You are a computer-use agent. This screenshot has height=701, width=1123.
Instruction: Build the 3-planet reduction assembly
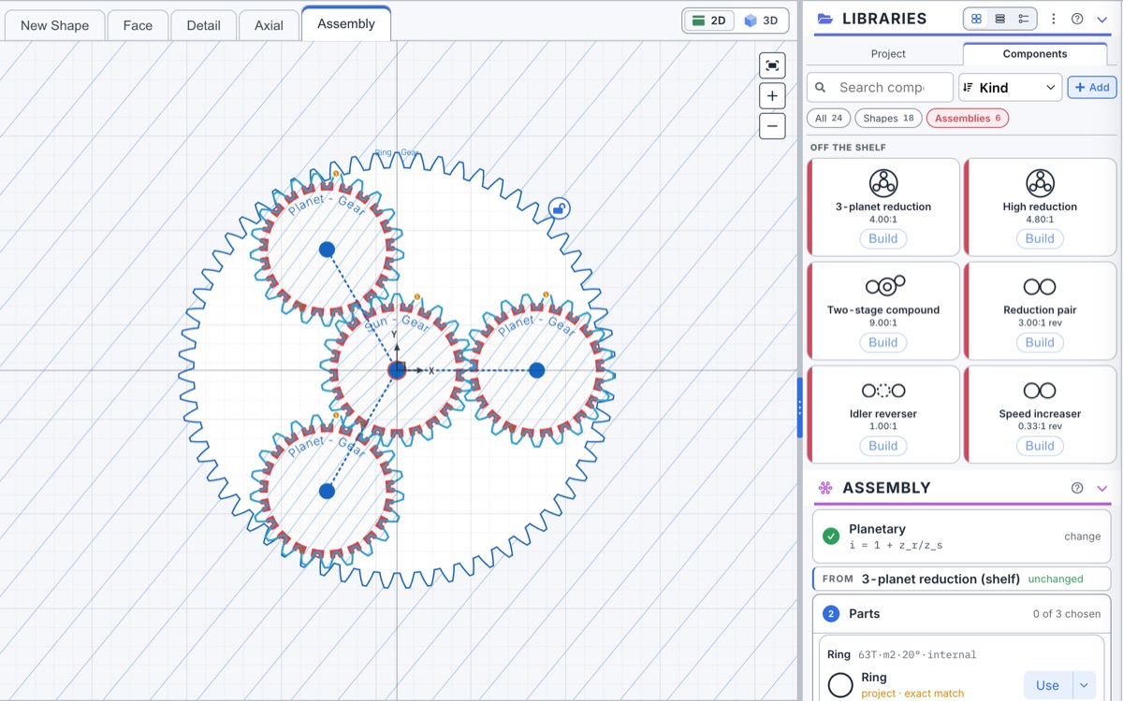[x=883, y=238]
